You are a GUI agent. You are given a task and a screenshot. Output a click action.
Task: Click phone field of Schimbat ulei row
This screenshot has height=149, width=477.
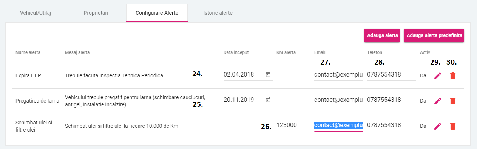coord(390,125)
